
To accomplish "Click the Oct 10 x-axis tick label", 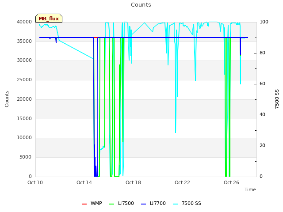I will click(35, 182).
